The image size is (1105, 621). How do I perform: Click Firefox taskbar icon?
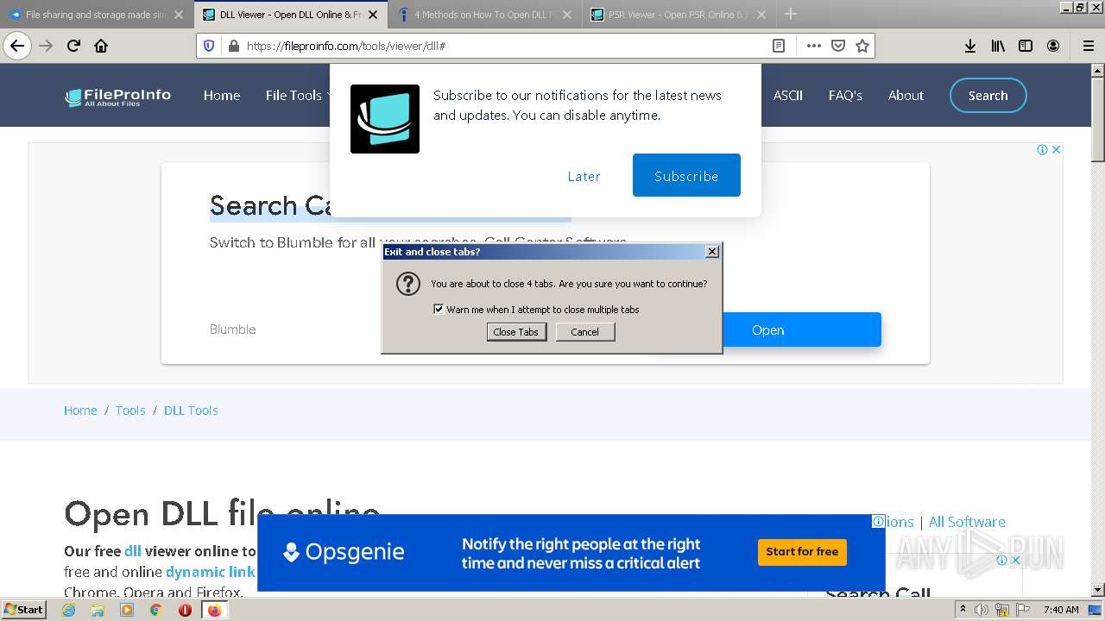[x=214, y=610]
